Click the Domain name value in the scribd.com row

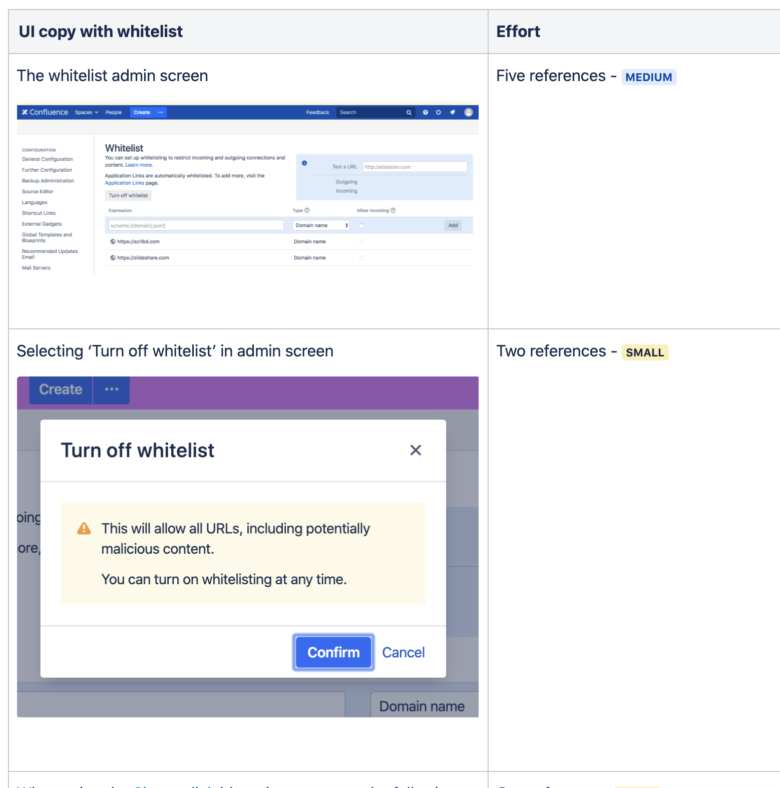[310, 242]
